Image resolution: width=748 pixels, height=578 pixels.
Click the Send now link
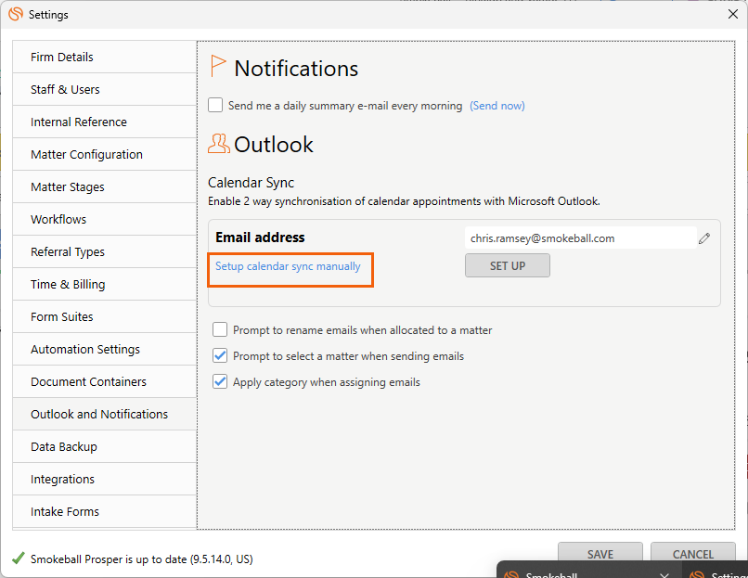pos(497,106)
